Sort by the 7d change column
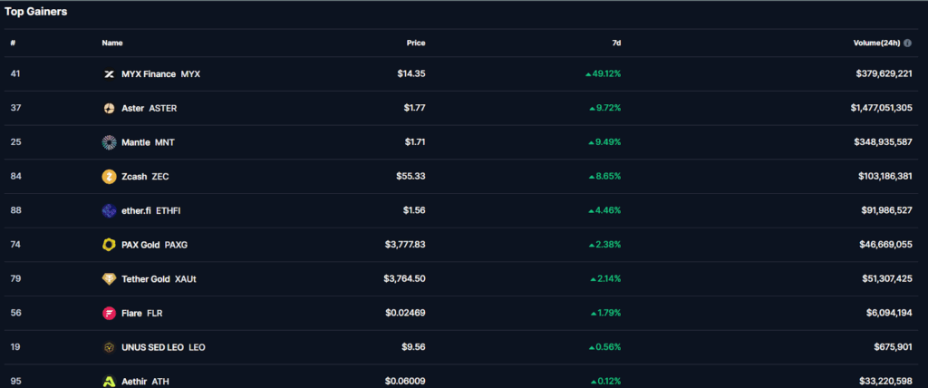Image resolution: width=928 pixels, height=388 pixels. point(616,43)
